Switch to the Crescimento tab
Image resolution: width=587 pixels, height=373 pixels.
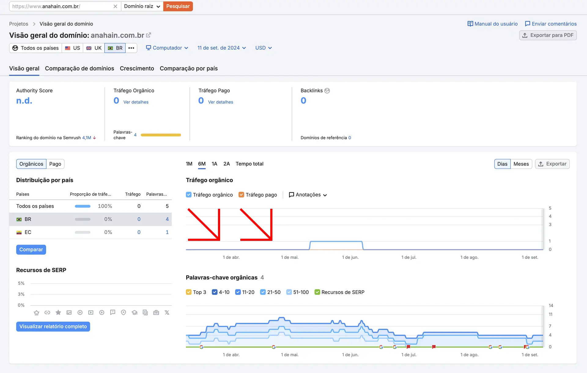tap(137, 68)
